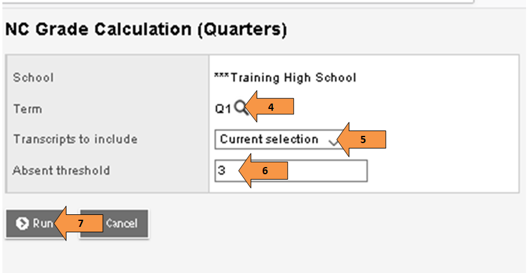The height and width of the screenshot is (273, 529).
Task: Click the NC Grade Calculation (Quarters) heading
Action: click(x=146, y=30)
